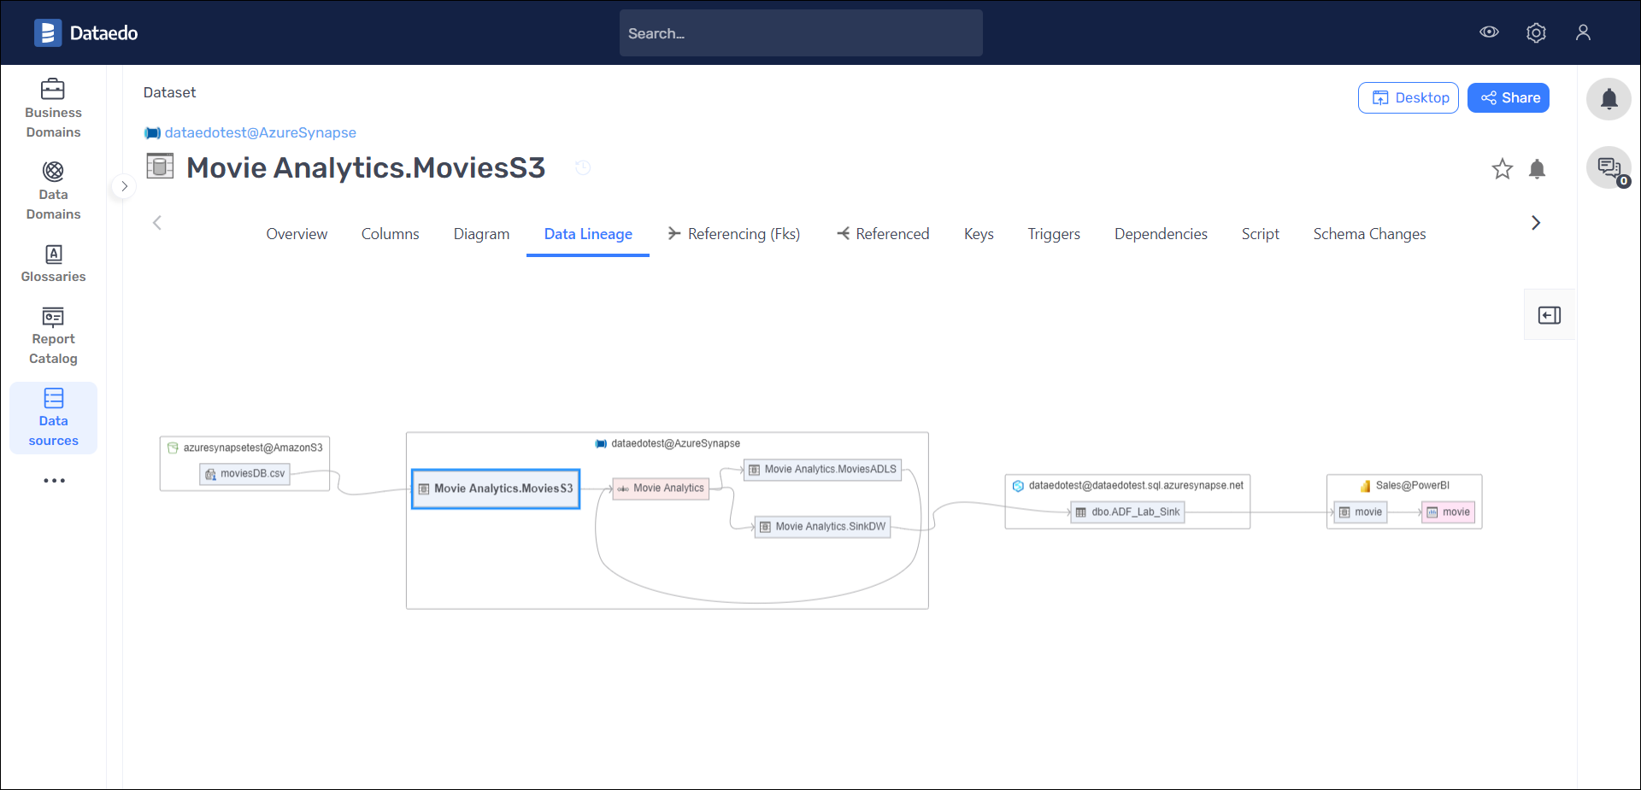Open the Script tab
The image size is (1641, 790).
pos(1260,234)
